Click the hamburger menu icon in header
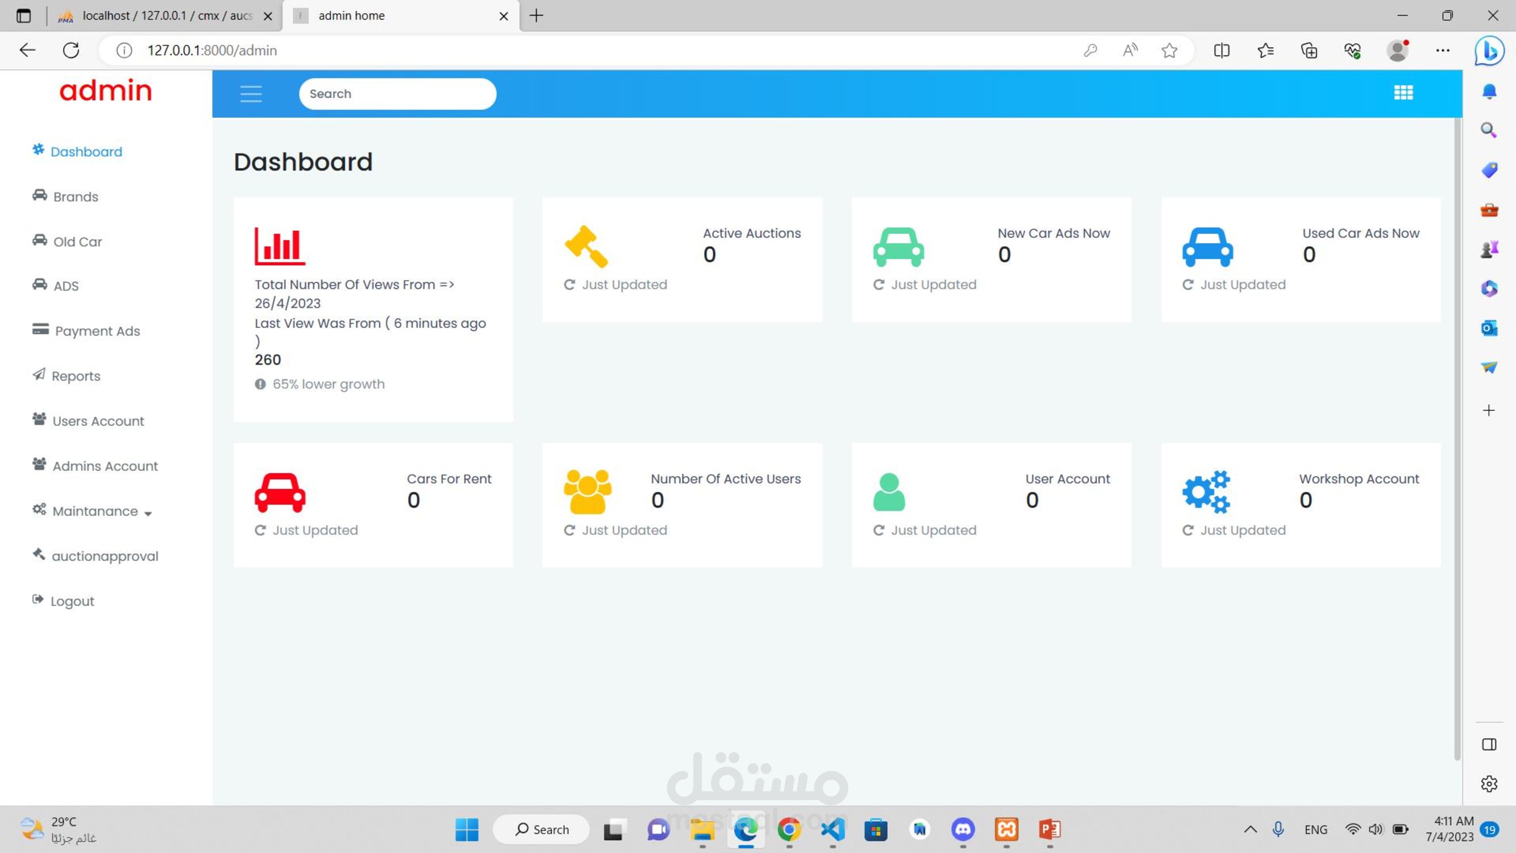 [x=251, y=94]
